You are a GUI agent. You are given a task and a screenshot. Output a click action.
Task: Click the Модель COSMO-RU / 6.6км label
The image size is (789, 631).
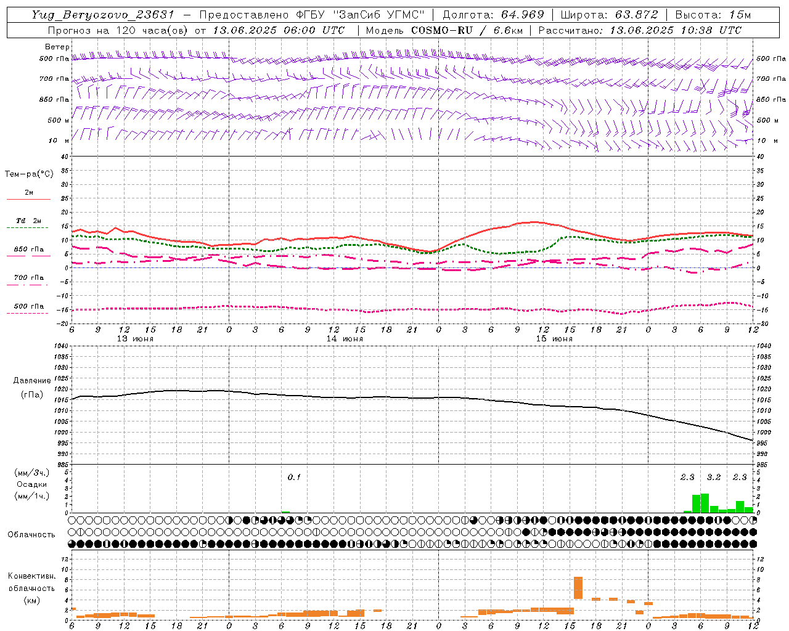tap(444, 30)
